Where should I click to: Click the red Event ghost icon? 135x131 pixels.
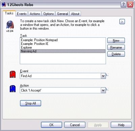click(12, 74)
